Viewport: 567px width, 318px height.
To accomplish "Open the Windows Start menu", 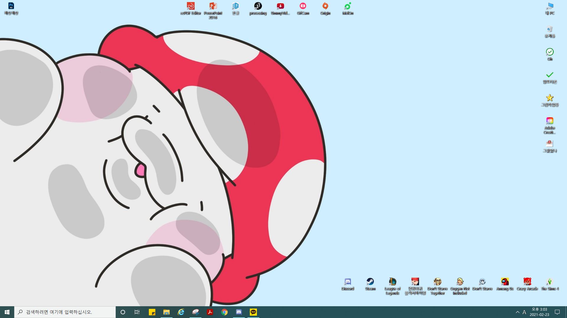I will point(7,312).
